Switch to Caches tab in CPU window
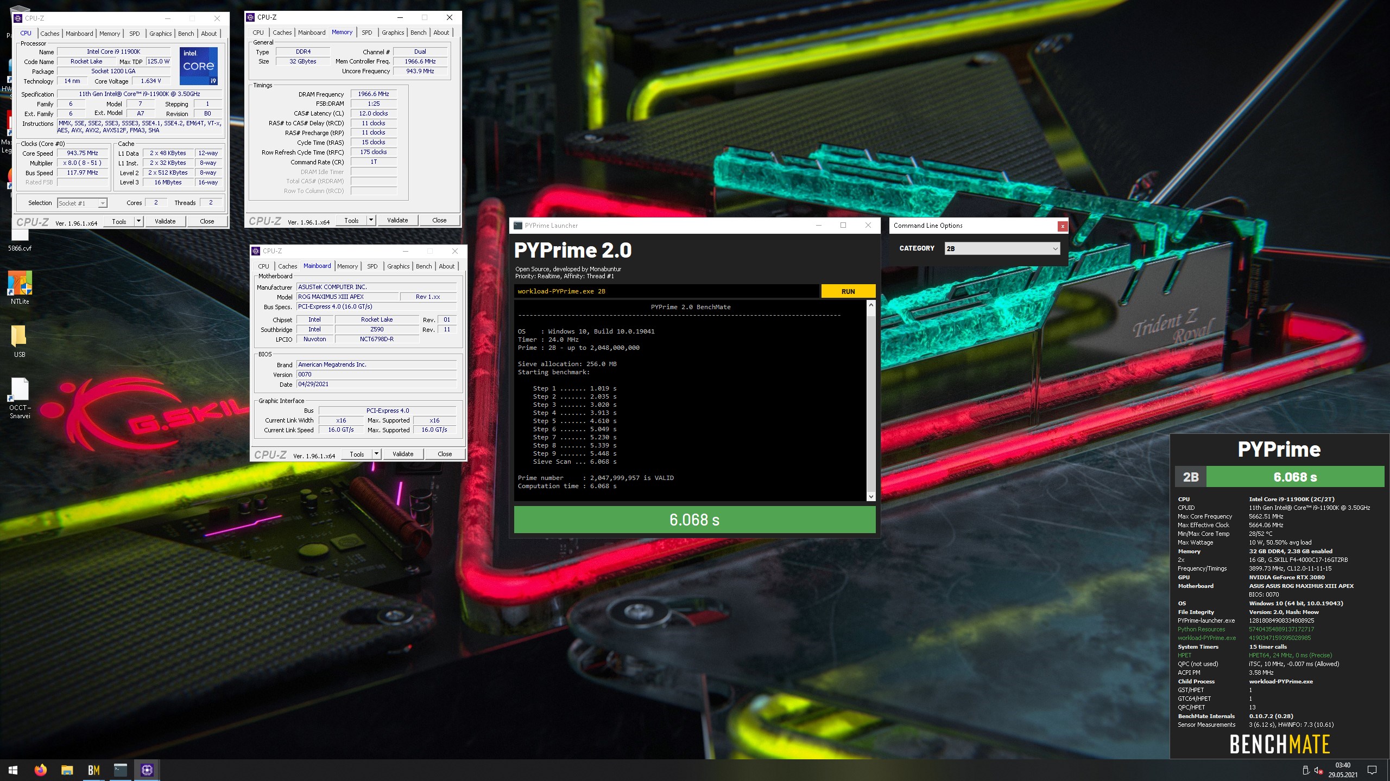The height and width of the screenshot is (781, 1390). point(50,34)
